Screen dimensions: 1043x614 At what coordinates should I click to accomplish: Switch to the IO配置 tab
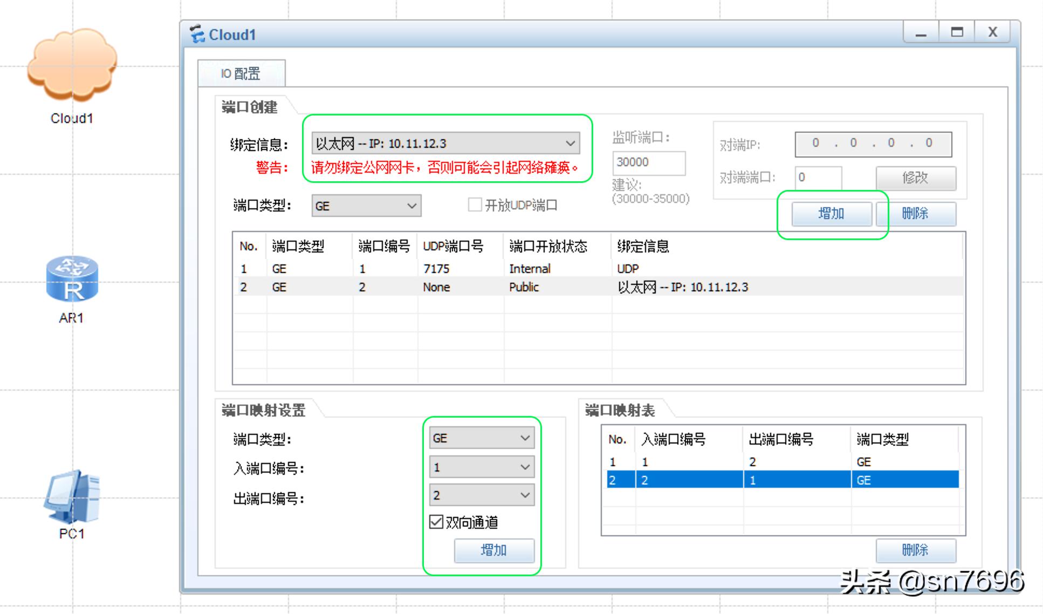click(241, 73)
